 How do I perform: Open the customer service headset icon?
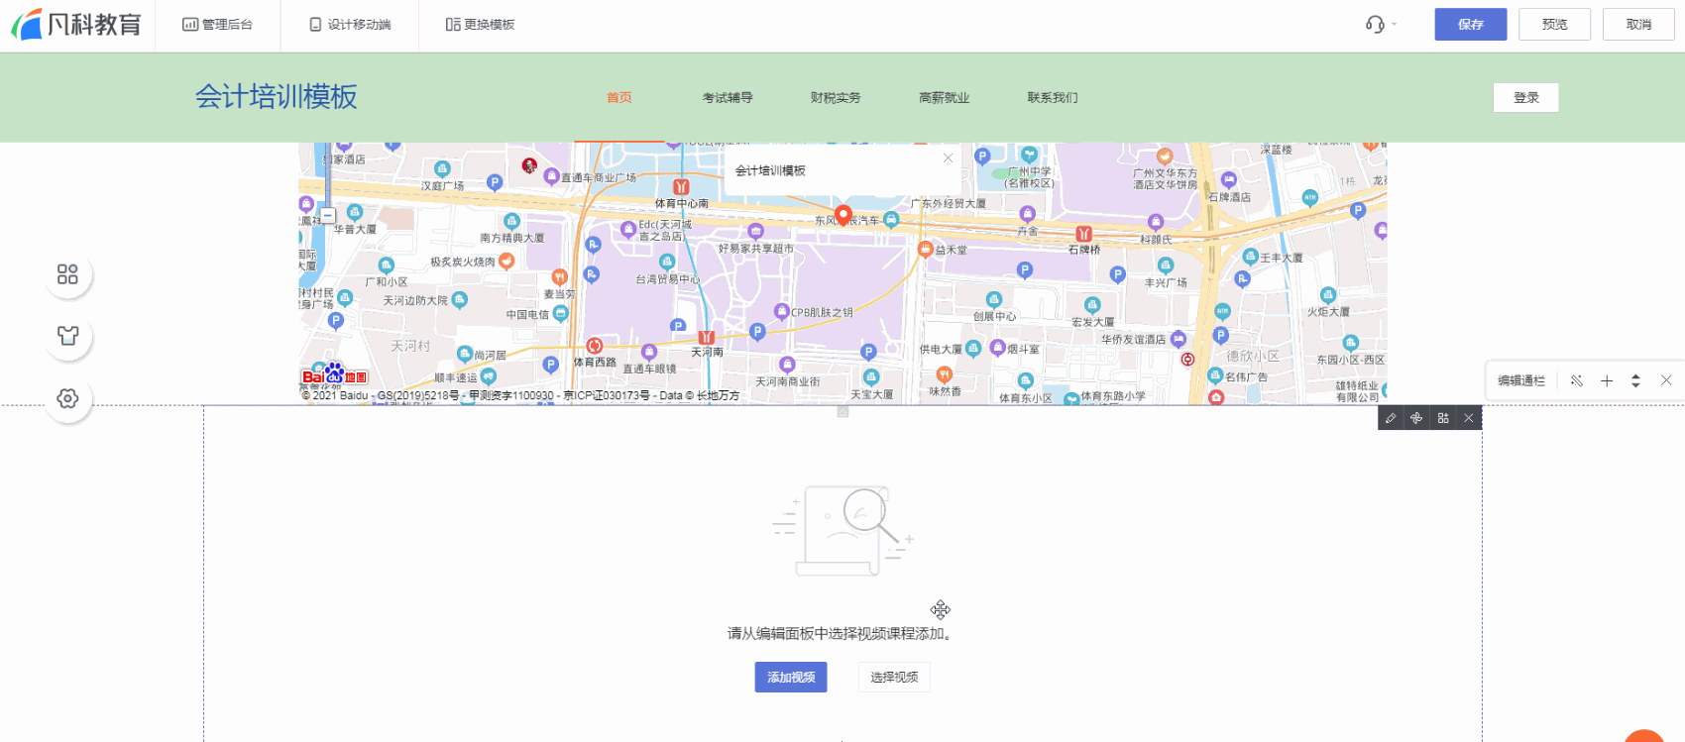1375,24
